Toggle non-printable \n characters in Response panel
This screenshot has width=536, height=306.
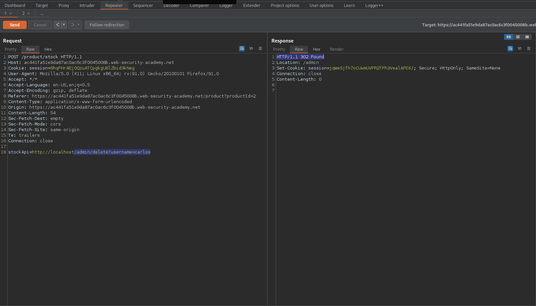[x=520, y=48]
